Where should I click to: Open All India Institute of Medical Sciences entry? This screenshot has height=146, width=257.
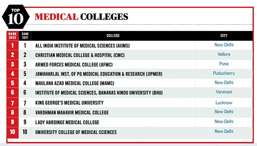82,45
